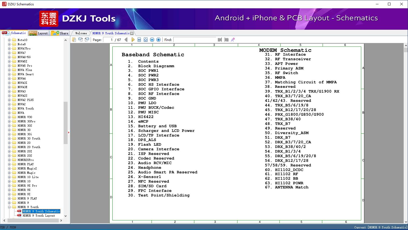
Task: Click the document view scroll down arrow
Action: [406, 221]
